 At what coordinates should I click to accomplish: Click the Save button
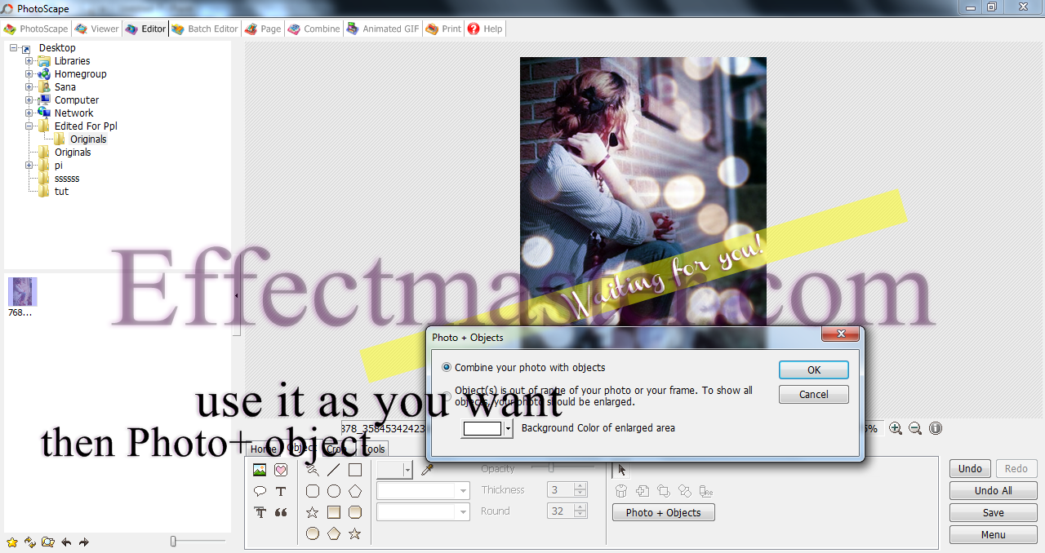pyautogui.click(x=993, y=512)
